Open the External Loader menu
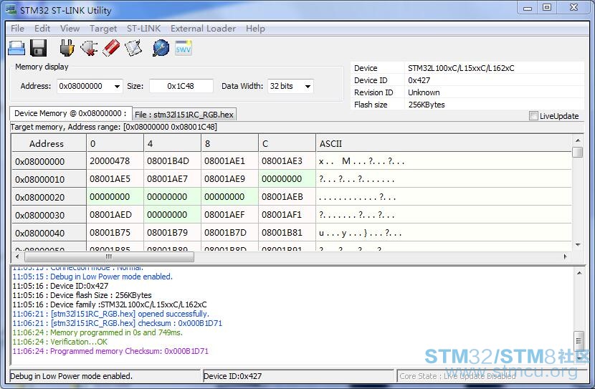The width and height of the screenshot is (595, 389). click(203, 29)
